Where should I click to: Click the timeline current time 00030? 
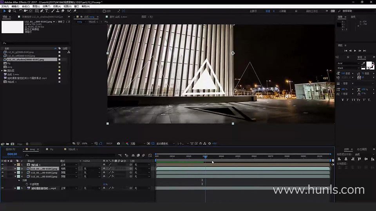12,154
